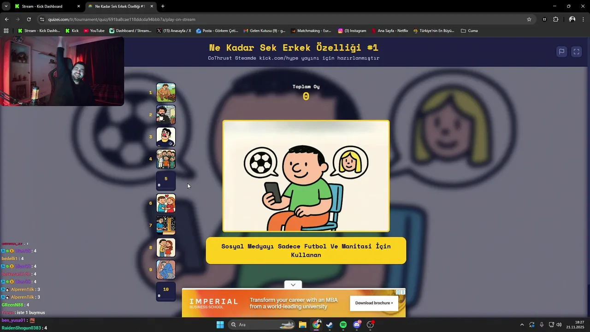Image resolution: width=590 pixels, height=332 pixels.
Task: Open 'Stream - Kick Dashb...' bookmark
Action: point(39,31)
